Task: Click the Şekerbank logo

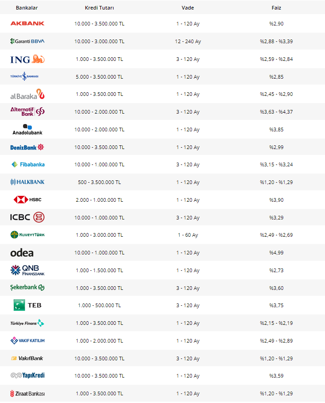Action: (27, 288)
